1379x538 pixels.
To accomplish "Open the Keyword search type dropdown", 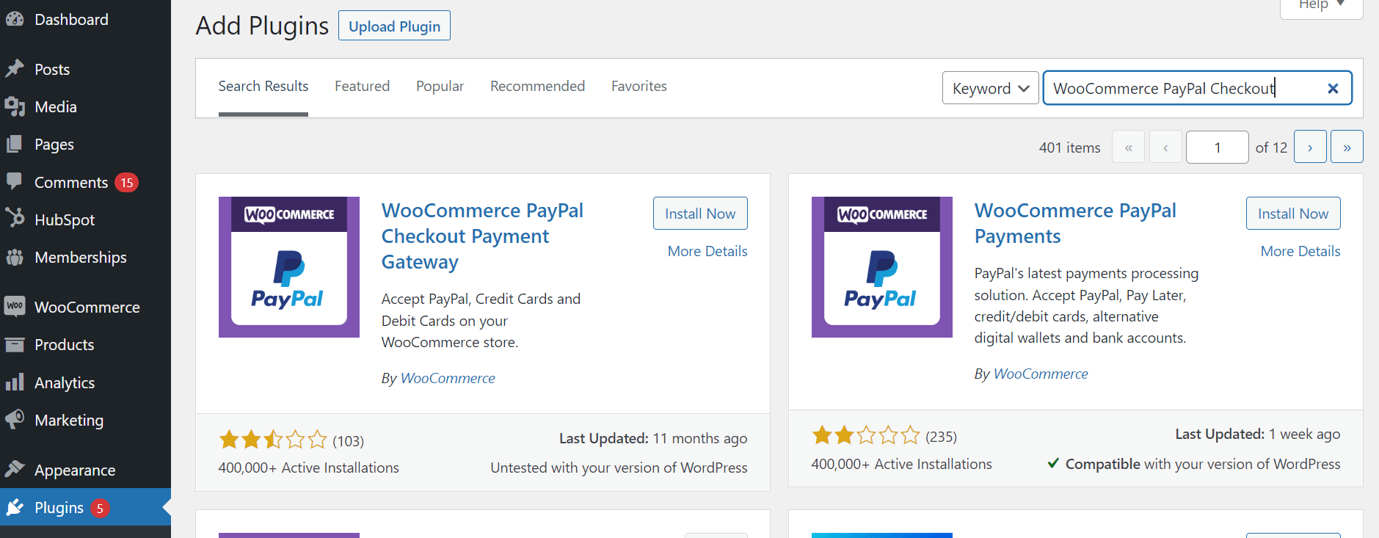I will 990,88.
